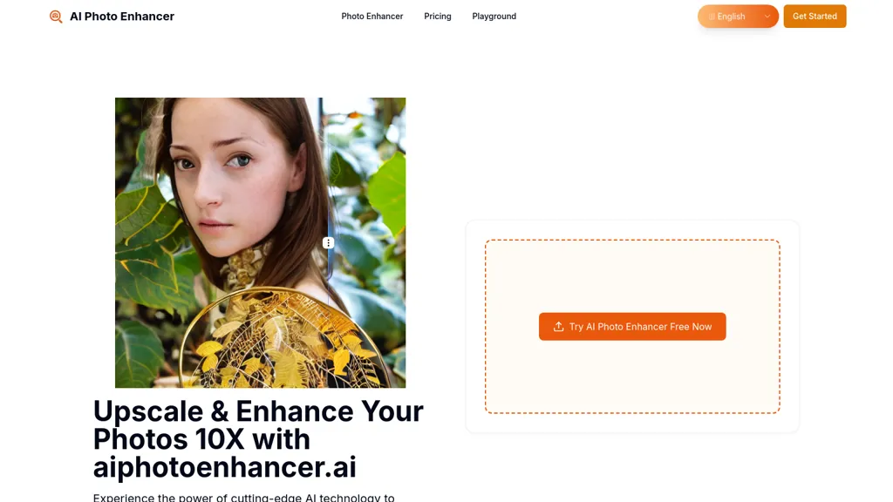The width and height of the screenshot is (893, 502).
Task: Click the Get Started button
Action: pos(815,17)
